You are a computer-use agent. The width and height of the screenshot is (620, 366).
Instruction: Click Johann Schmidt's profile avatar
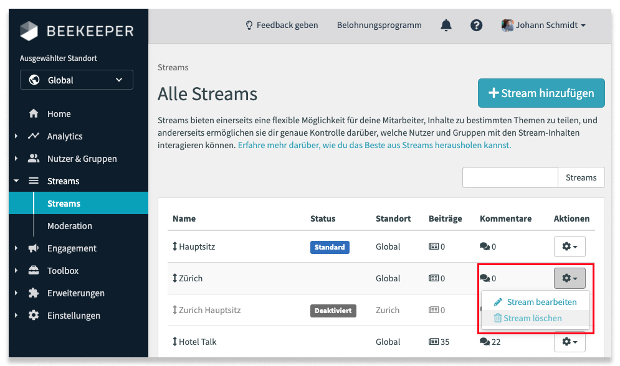coord(508,26)
